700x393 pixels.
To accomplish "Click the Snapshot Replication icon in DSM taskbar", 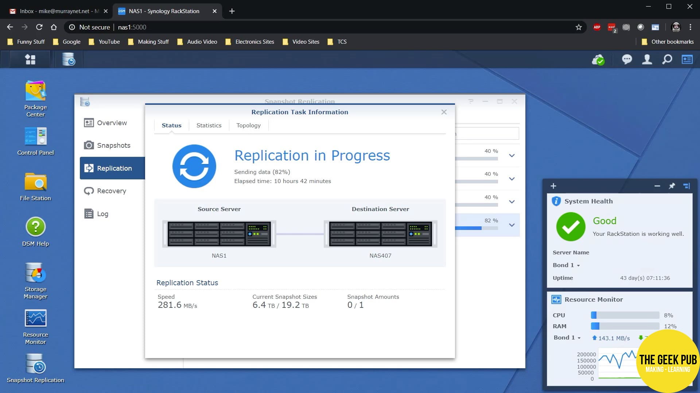I will (68, 59).
